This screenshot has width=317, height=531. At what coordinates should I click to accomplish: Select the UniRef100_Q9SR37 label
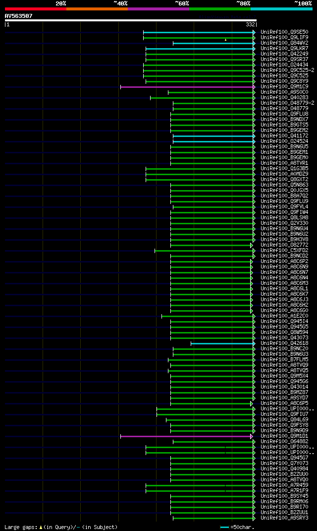click(284, 59)
